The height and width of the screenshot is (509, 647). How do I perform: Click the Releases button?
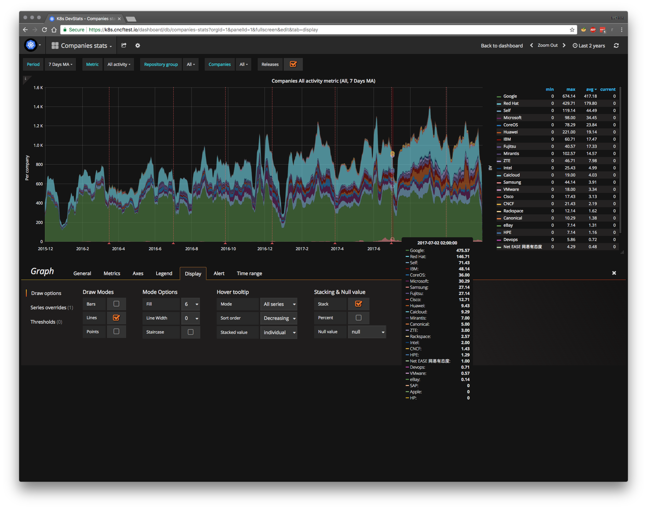(270, 64)
